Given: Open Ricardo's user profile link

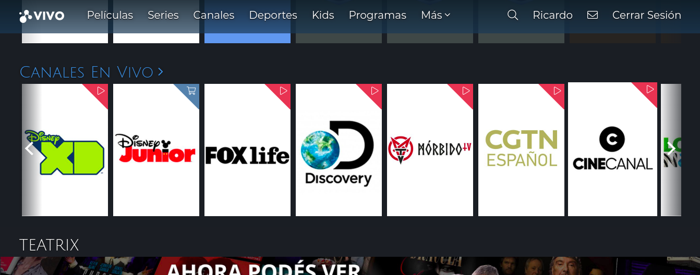Looking at the screenshot, I should point(552,15).
